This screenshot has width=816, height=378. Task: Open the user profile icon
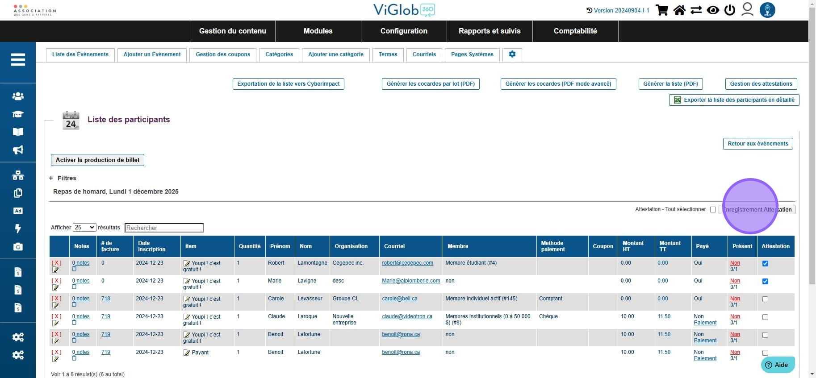747,9
